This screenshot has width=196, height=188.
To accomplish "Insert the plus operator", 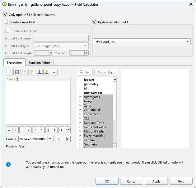I will tap(16, 130).
